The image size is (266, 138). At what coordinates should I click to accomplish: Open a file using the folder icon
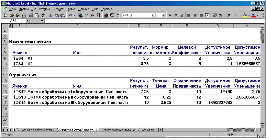tap(11, 15)
